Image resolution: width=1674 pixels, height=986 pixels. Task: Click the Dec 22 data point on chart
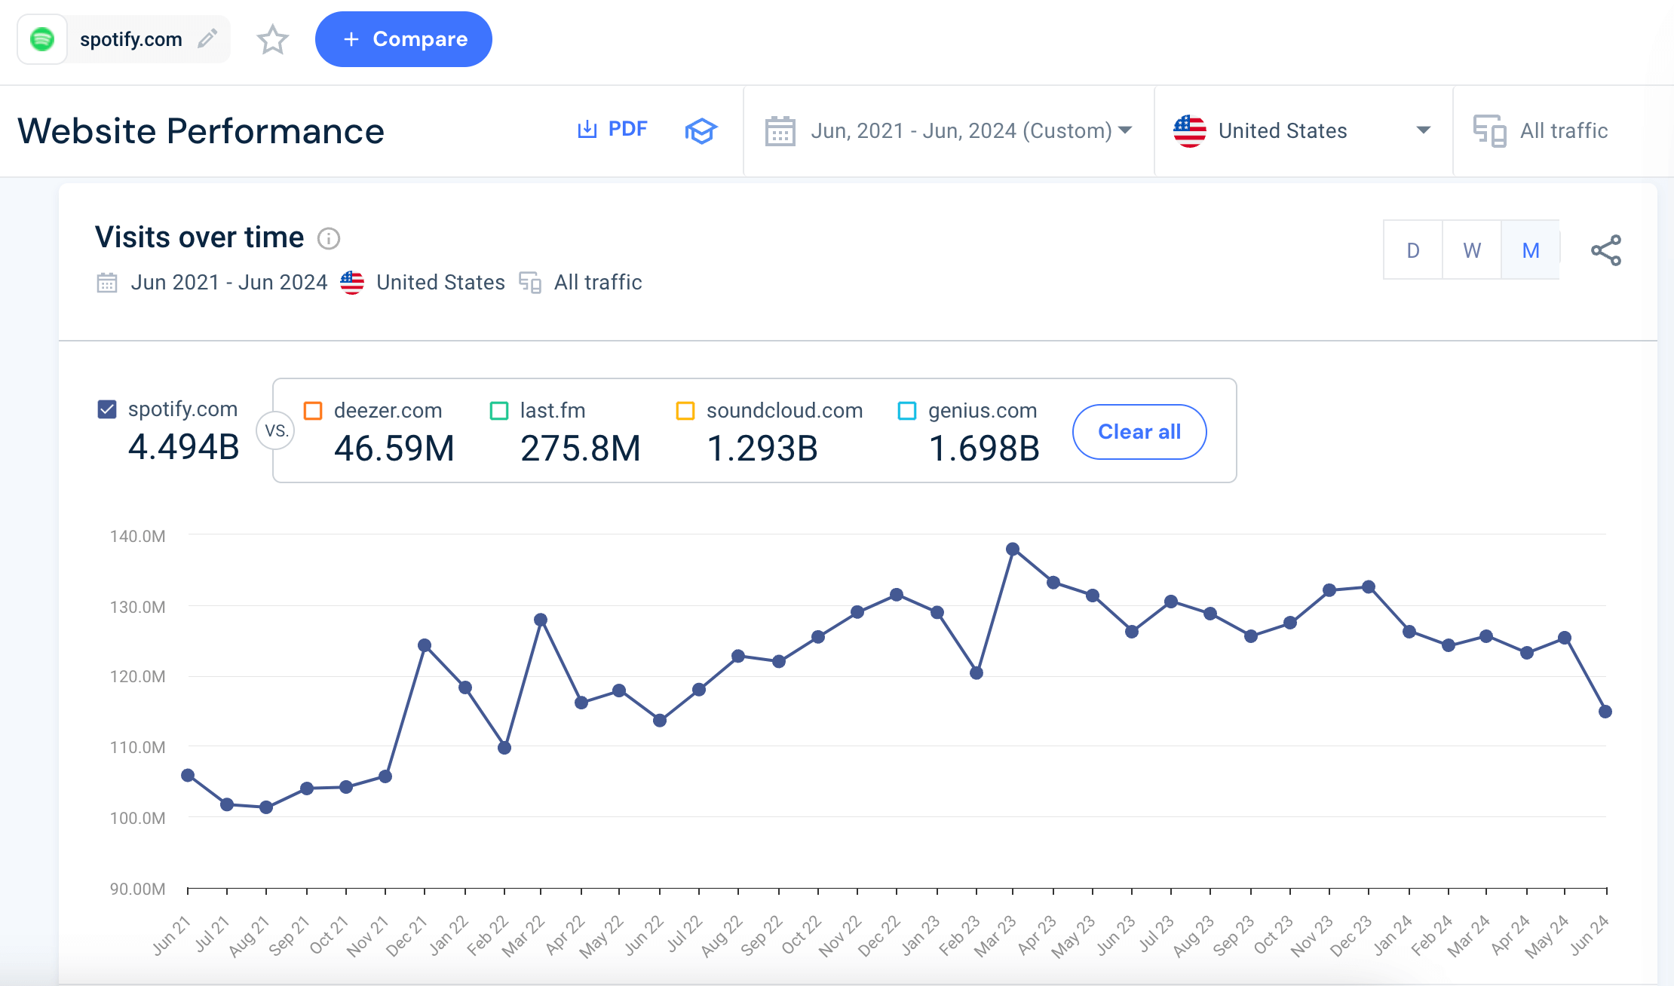pos(897,595)
